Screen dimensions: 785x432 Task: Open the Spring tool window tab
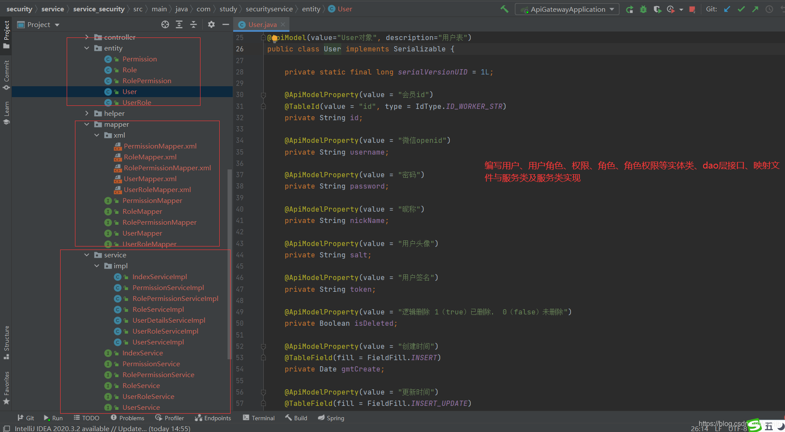pyautogui.click(x=331, y=418)
